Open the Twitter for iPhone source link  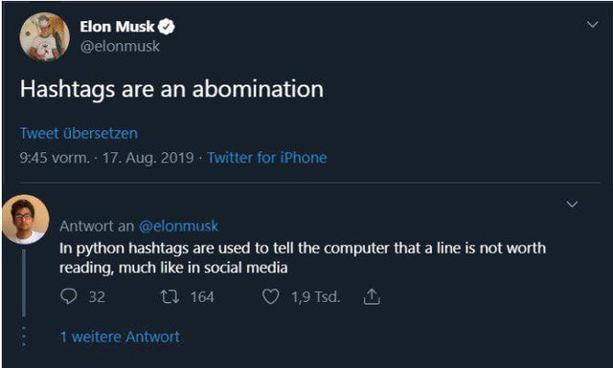pos(267,158)
